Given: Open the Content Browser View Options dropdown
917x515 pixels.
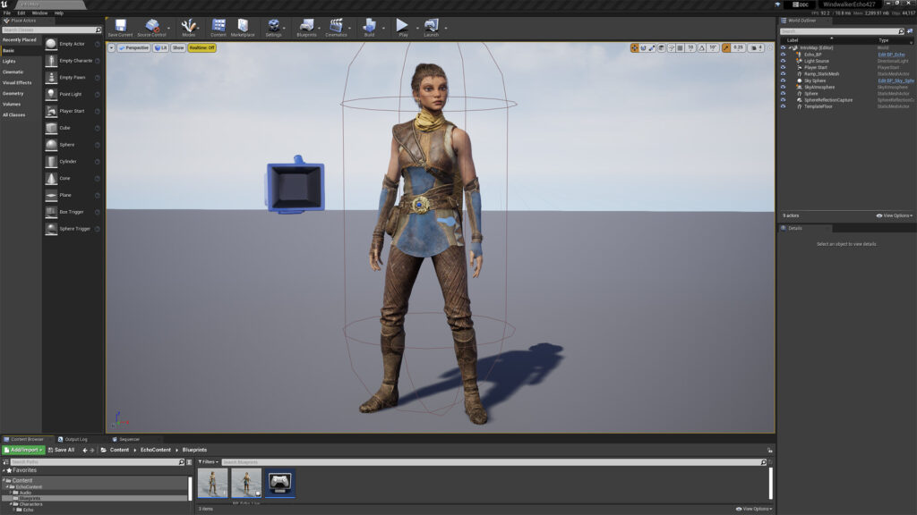Looking at the screenshot, I should coord(754,509).
